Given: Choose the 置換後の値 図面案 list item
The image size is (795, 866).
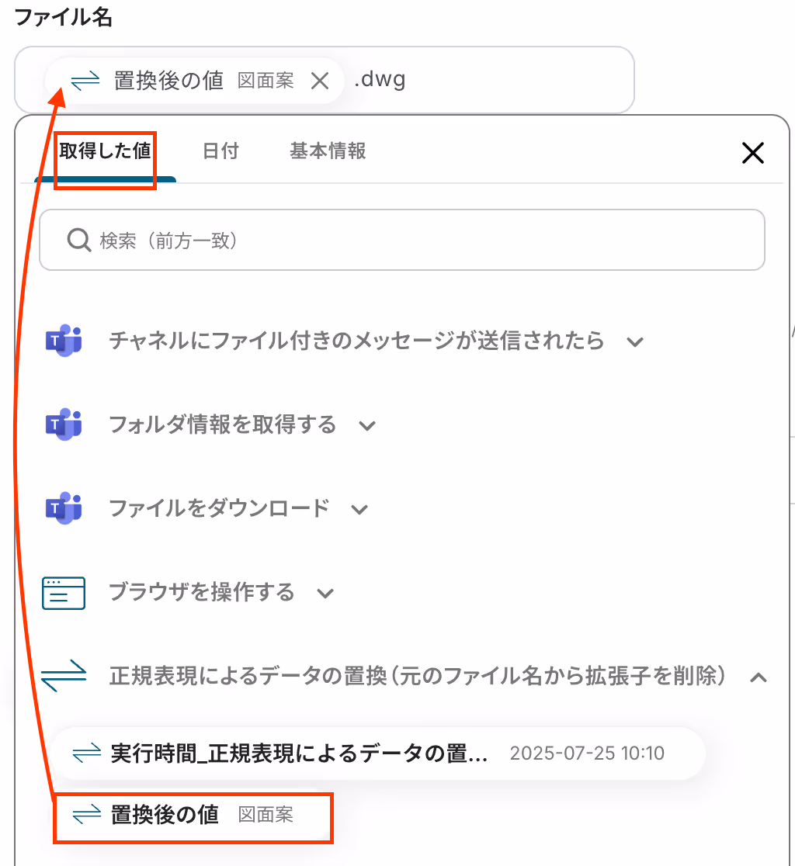Looking at the screenshot, I should tap(193, 818).
